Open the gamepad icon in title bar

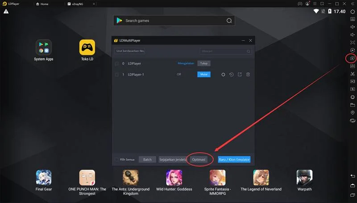click(x=300, y=4)
